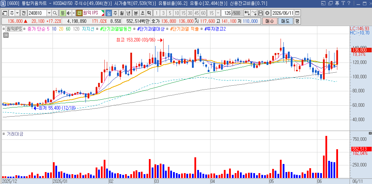Toggle #단기과열 적출 legend checkbox
This screenshot has width=372, height=184.
click(167, 29)
